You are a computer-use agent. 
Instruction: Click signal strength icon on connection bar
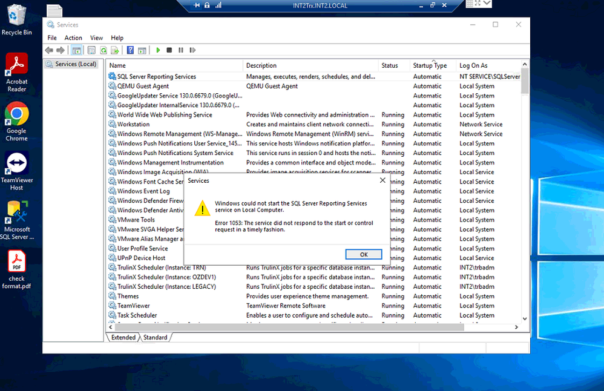218,5
